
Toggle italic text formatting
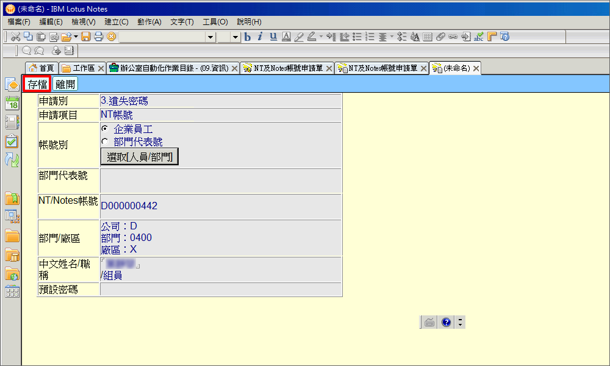(260, 37)
